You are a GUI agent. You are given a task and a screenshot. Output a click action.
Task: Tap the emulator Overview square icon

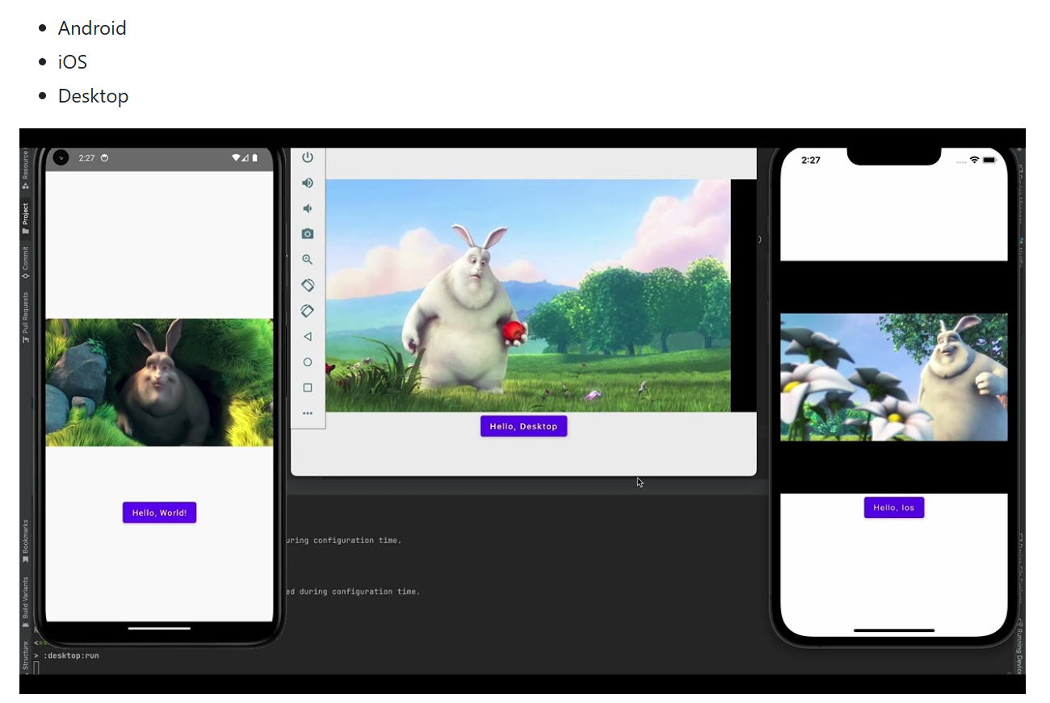(x=307, y=387)
